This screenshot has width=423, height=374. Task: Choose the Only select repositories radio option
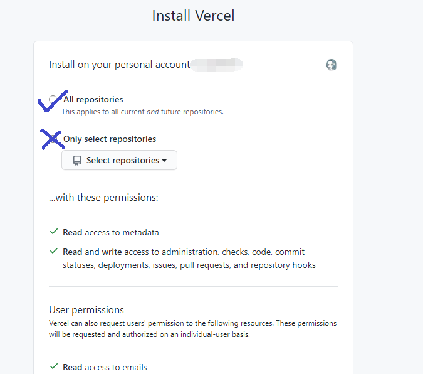click(x=53, y=139)
